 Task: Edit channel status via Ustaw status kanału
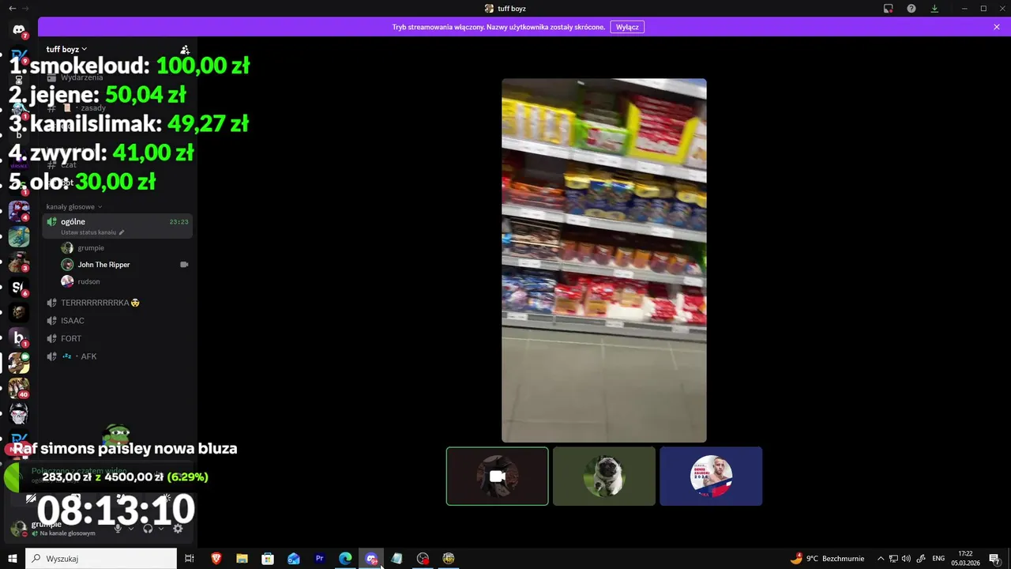[92, 232]
